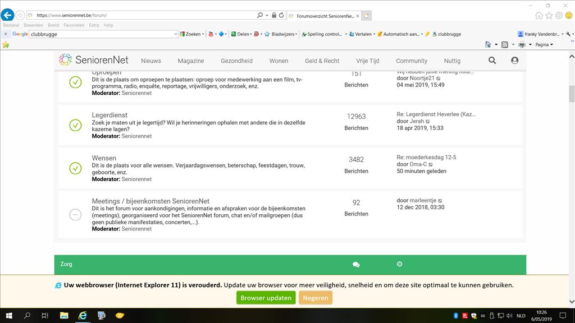575x323 pixels.
Task: Click the Wensen forum read-status icon
Action: point(75,168)
